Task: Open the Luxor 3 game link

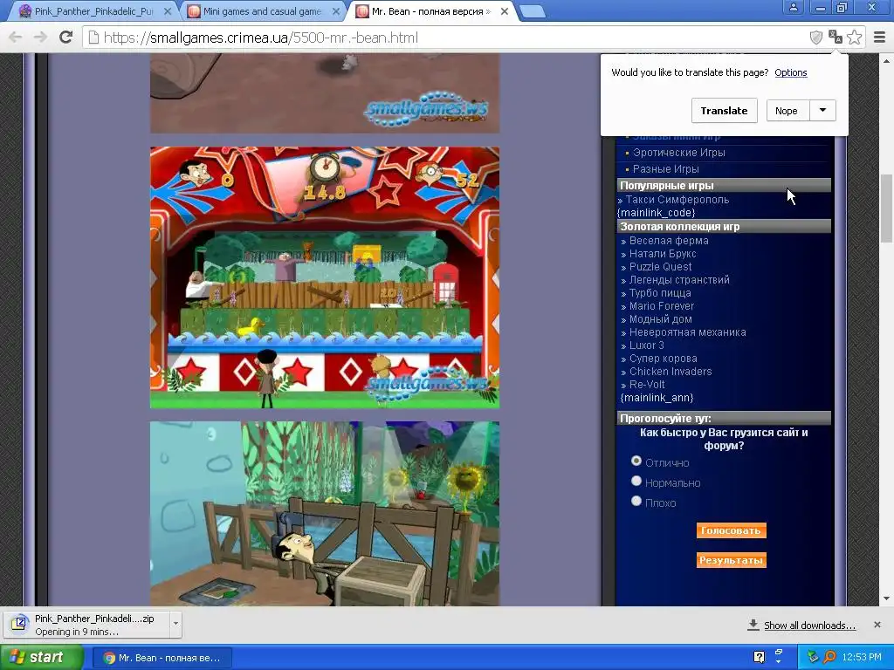Action: click(x=647, y=345)
